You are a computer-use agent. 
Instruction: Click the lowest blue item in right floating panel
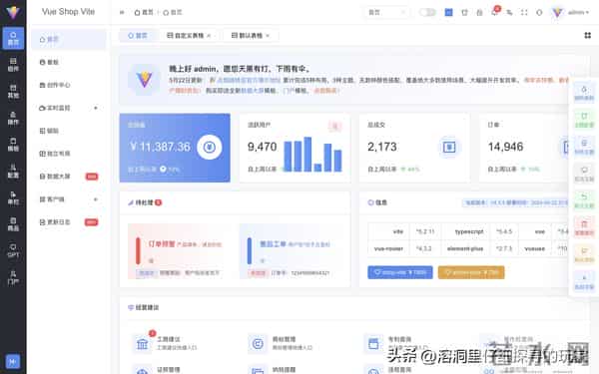(x=584, y=282)
